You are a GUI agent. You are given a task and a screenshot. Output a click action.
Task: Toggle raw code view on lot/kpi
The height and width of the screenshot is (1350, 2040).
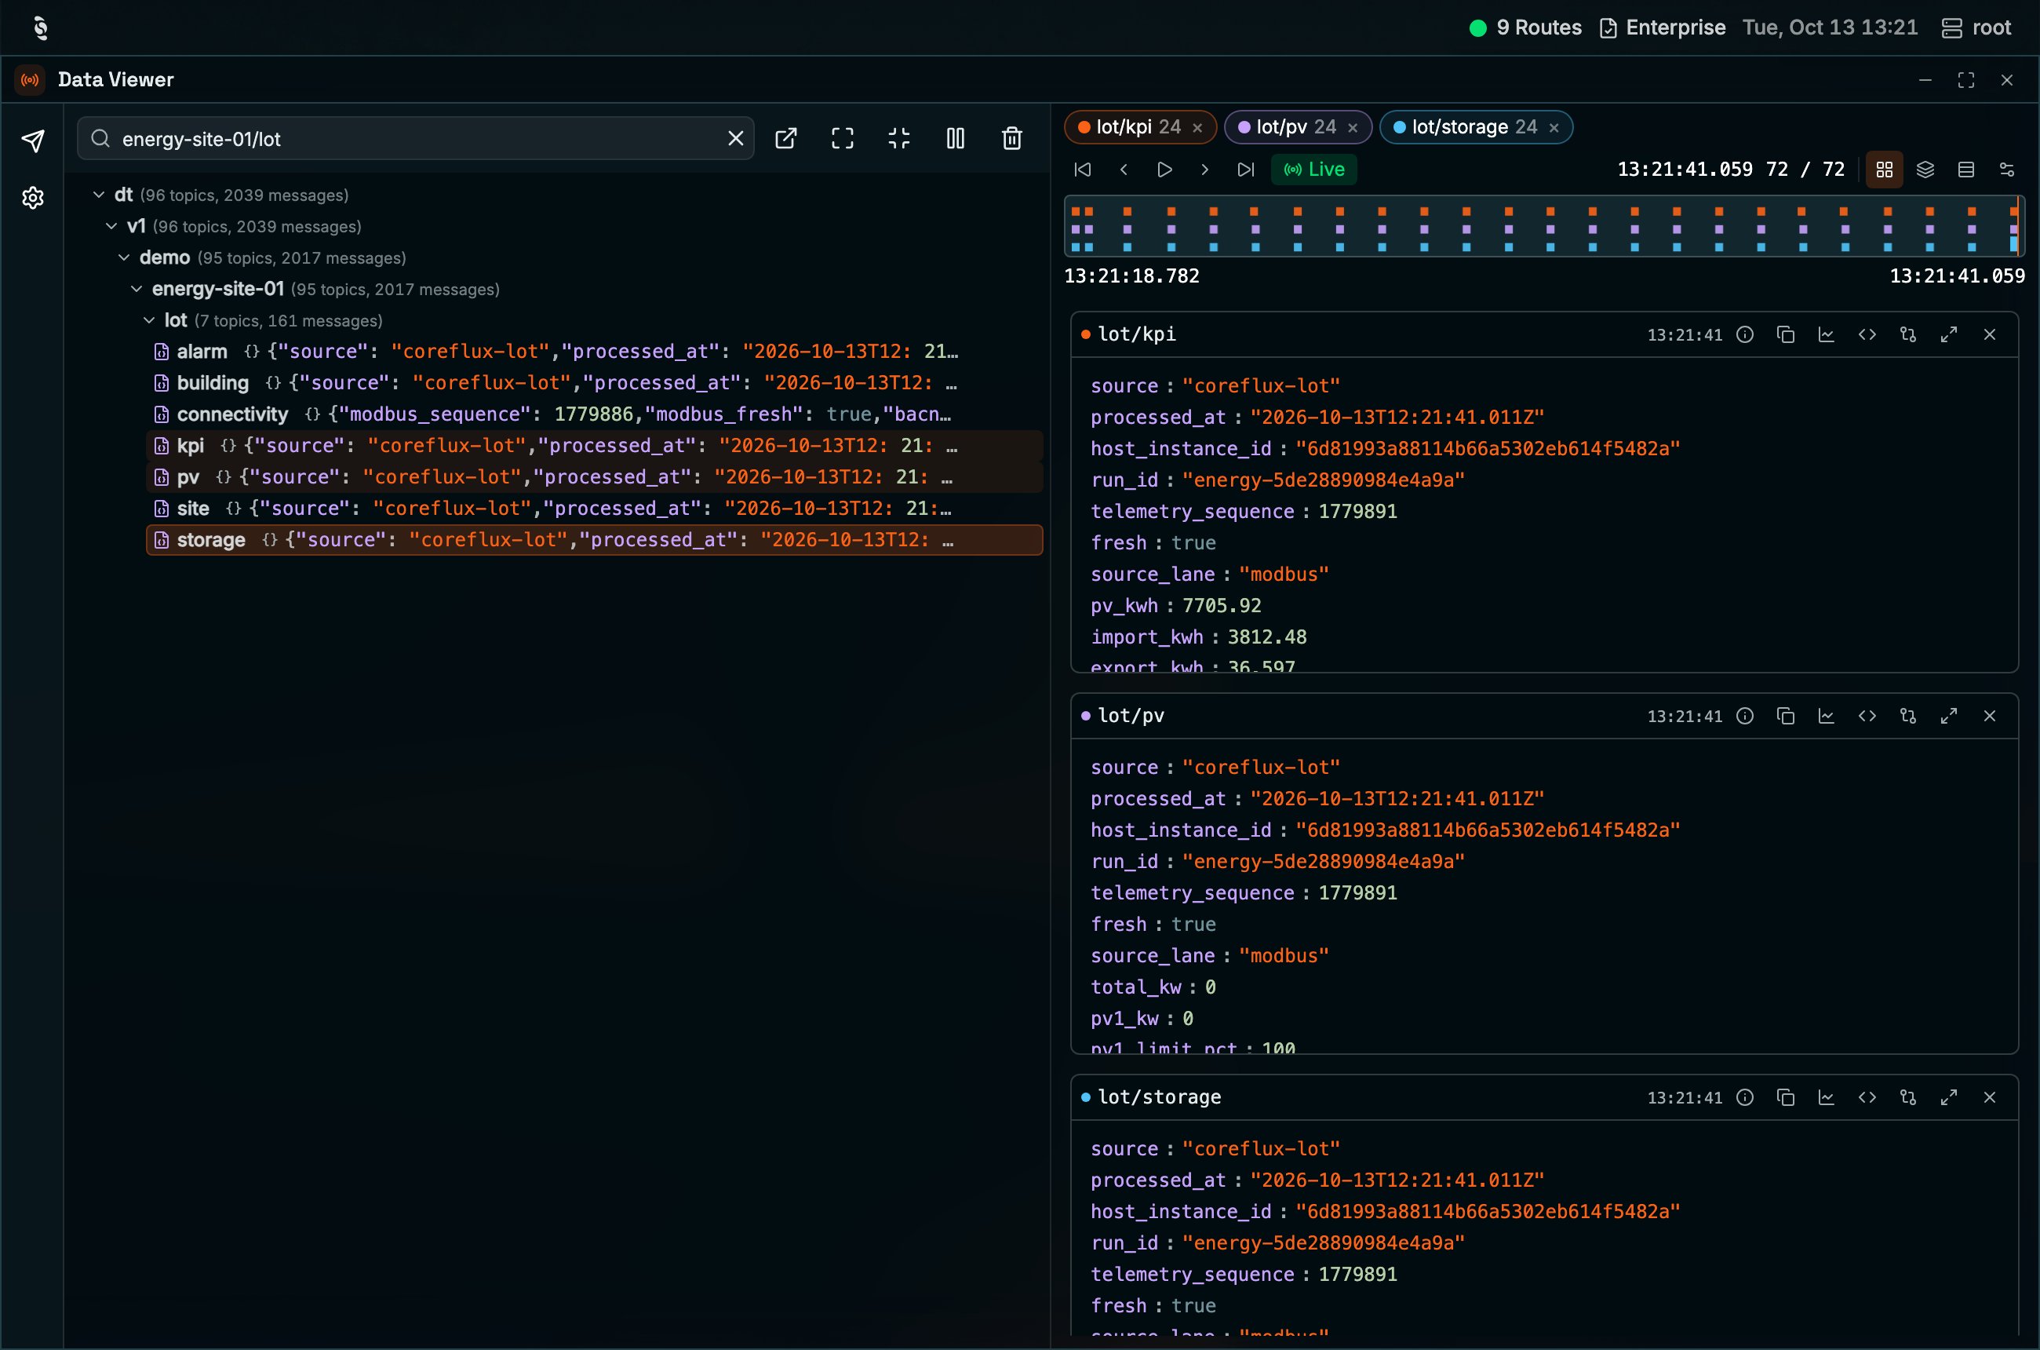click(1867, 334)
